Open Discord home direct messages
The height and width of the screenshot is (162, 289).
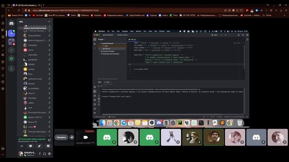coord(11,23)
